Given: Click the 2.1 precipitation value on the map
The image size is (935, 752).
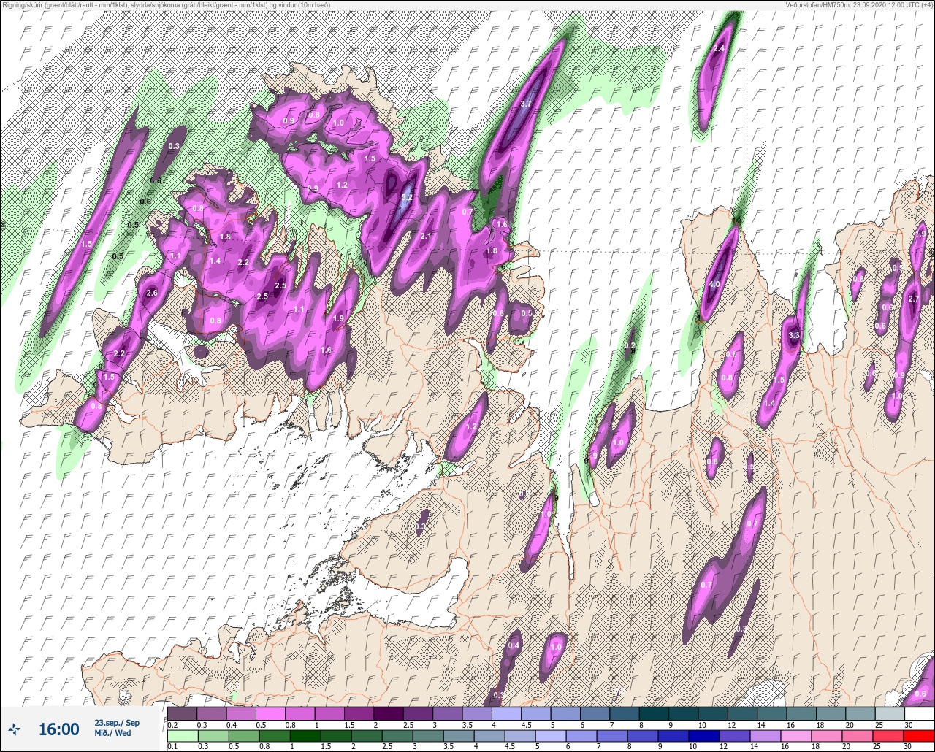Looking at the screenshot, I should [x=427, y=236].
